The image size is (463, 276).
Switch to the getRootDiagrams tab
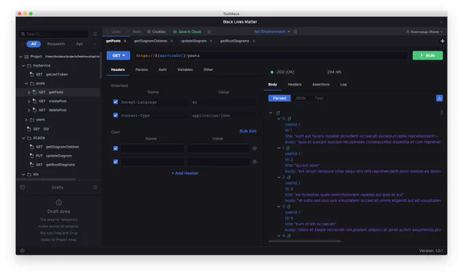(234, 41)
